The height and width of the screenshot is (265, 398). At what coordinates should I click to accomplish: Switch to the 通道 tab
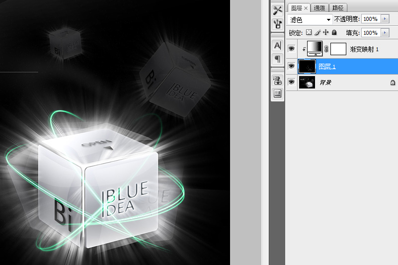pyautogui.click(x=319, y=8)
